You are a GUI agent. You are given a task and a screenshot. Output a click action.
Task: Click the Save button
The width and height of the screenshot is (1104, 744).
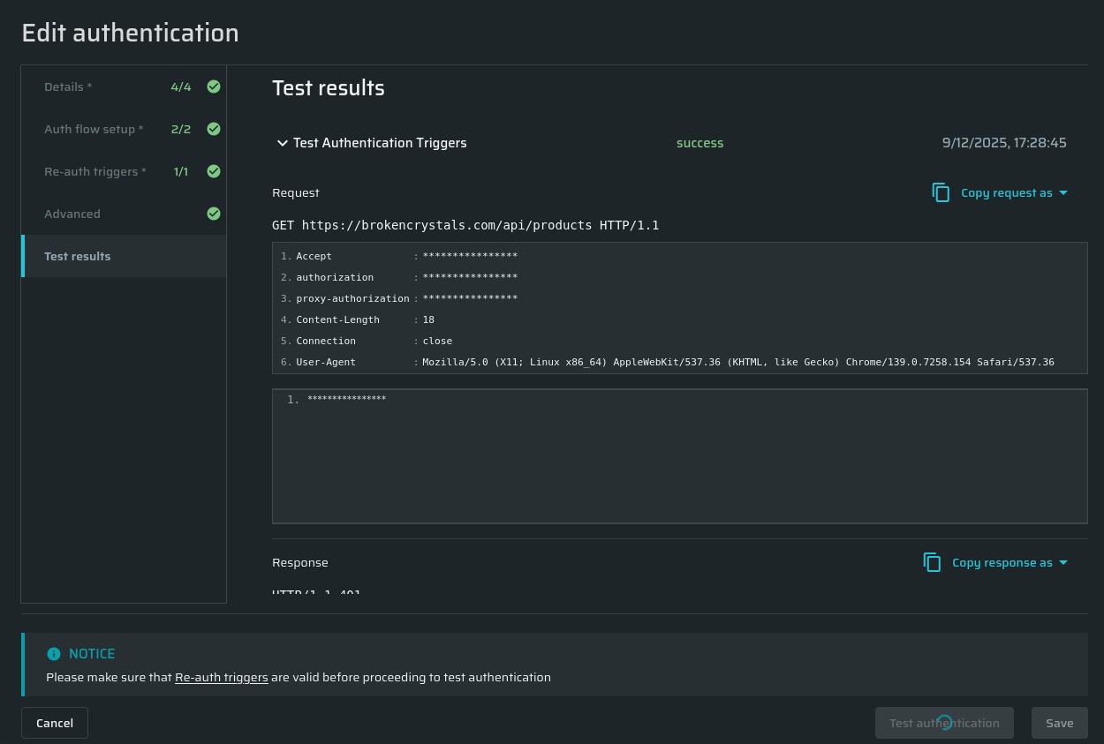click(1060, 723)
